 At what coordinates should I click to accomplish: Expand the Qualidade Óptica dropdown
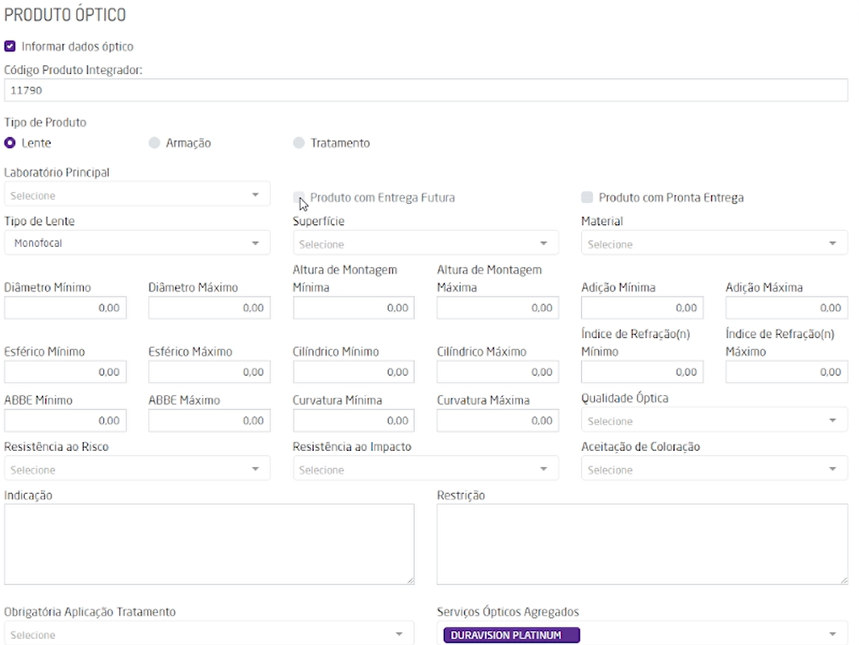[x=714, y=421]
